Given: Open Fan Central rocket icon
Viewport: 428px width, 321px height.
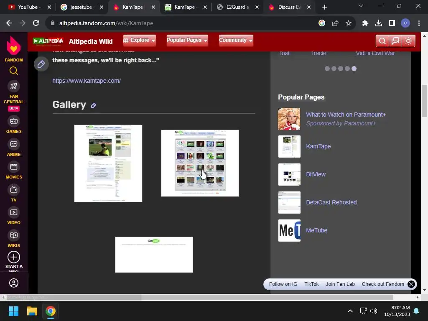Looking at the screenshot, I should pos(14,86).
